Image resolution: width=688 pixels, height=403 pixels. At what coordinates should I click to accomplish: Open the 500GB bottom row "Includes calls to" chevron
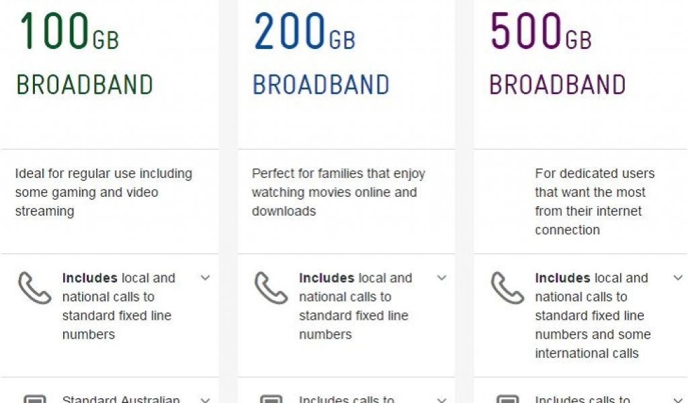coord(678,400)
